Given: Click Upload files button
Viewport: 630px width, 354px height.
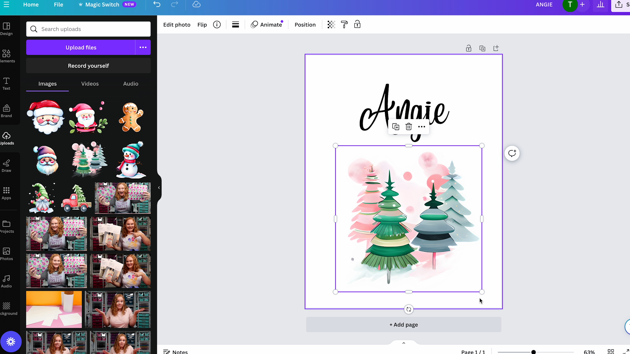Looking at the screenshot, I should [81, 48].
